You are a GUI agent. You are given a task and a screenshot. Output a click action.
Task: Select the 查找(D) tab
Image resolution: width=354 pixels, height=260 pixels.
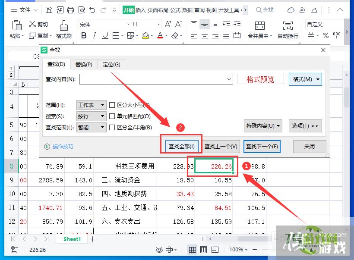pyautogui.click(x=56, y=65)
